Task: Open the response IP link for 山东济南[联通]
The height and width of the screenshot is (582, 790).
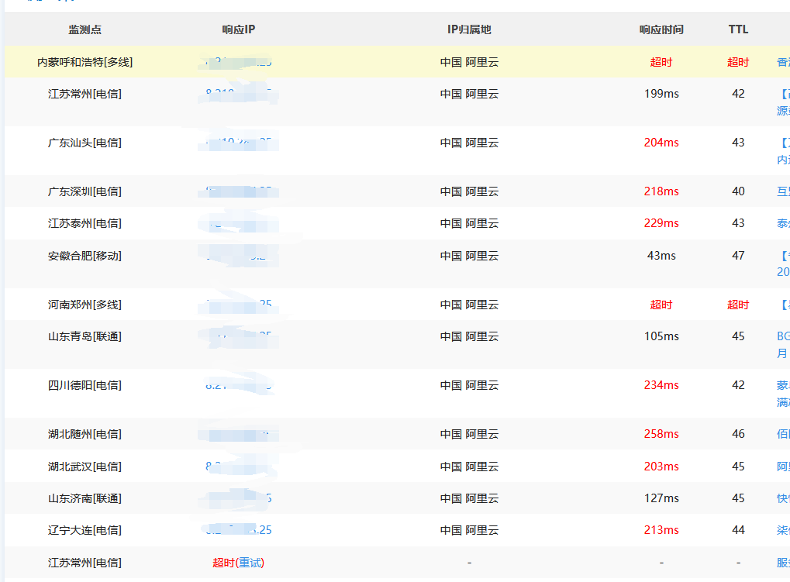Action: [x=238, y=498]
